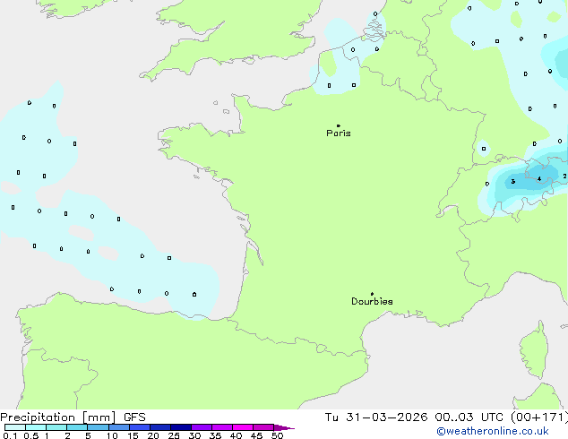Click the Paris city marker dot
Screen dimensions: 568x439
(x=338, y=125)
